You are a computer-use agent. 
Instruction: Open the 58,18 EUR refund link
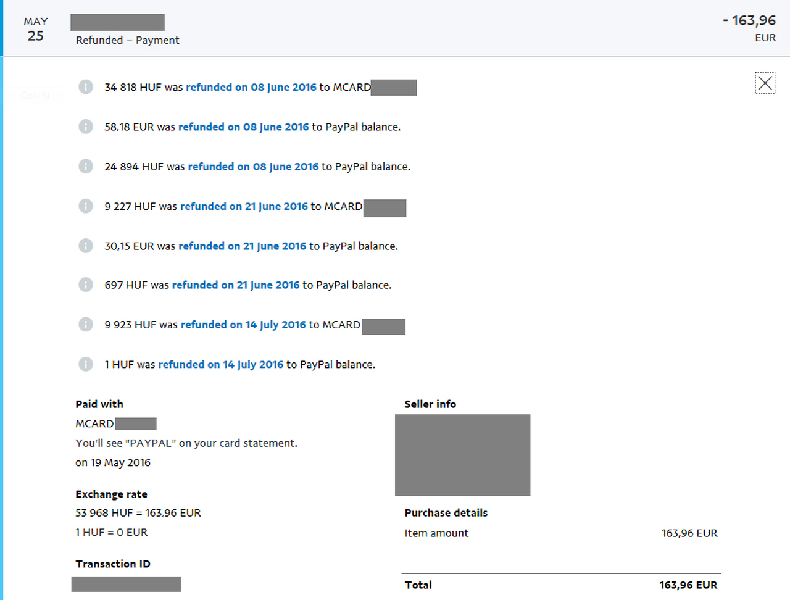243,127
